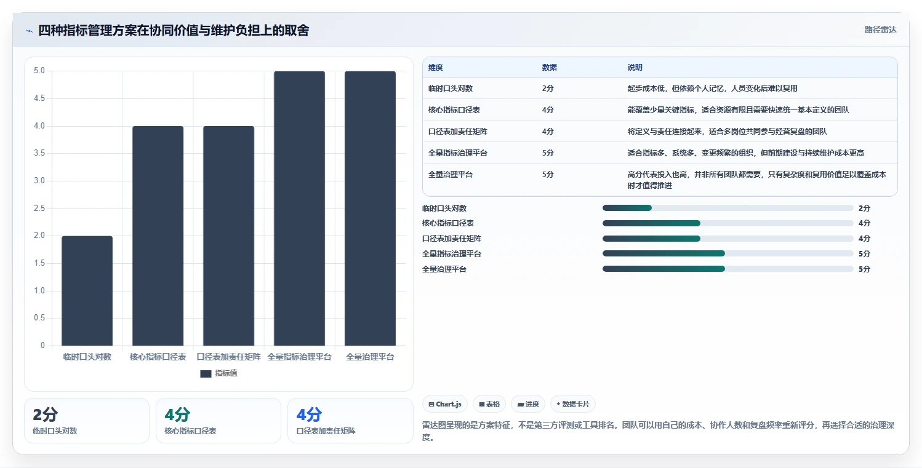Click the 核心指标口径表 bar in the chart

(158, 236)
